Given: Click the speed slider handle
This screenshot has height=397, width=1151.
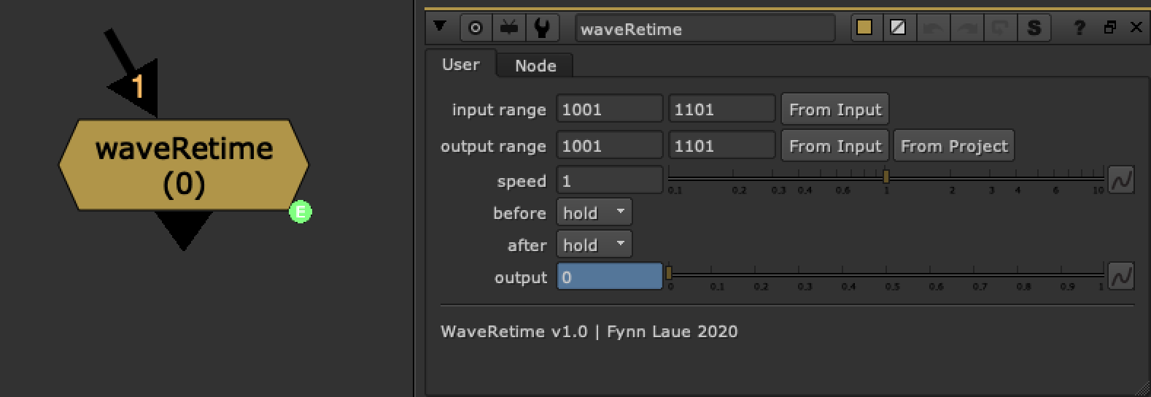Looking at the screenshot, I should [x=886, y=177].
